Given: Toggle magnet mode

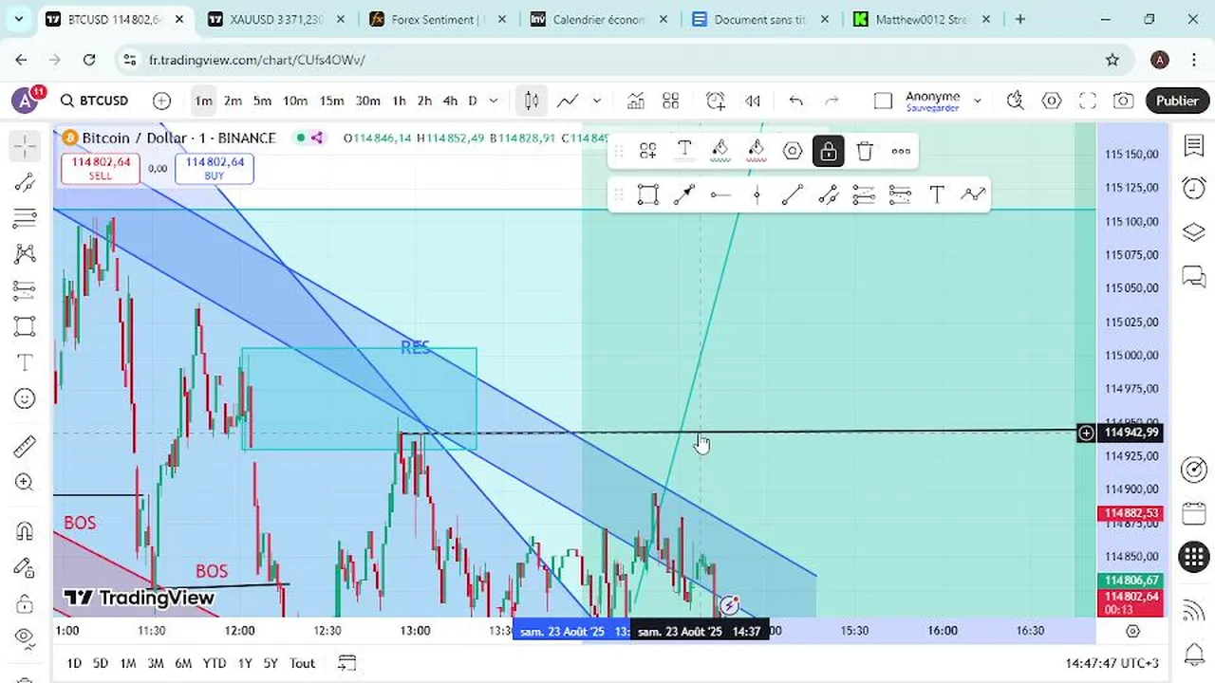Looking at the screenshot, I should pos(25,530).
